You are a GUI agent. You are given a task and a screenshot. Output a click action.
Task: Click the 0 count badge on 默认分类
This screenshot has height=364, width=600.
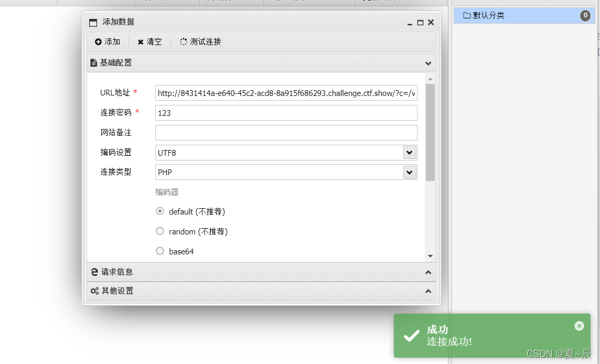(x=585, y=15)
